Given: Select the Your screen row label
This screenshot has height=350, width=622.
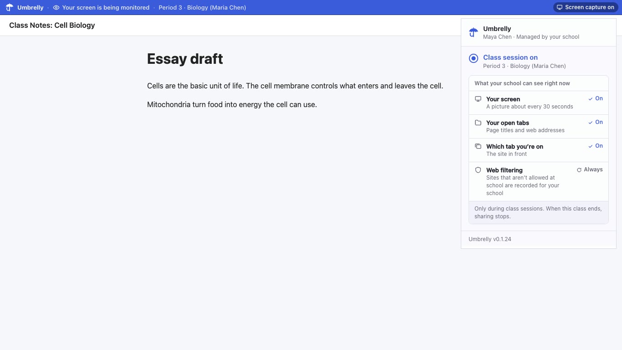Looking at the screenshot, I should click(503, 99).
